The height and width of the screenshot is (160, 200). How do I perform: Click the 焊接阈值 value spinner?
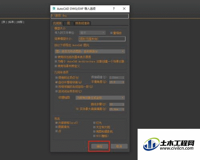pyautogui.click(x=117, y=78)
